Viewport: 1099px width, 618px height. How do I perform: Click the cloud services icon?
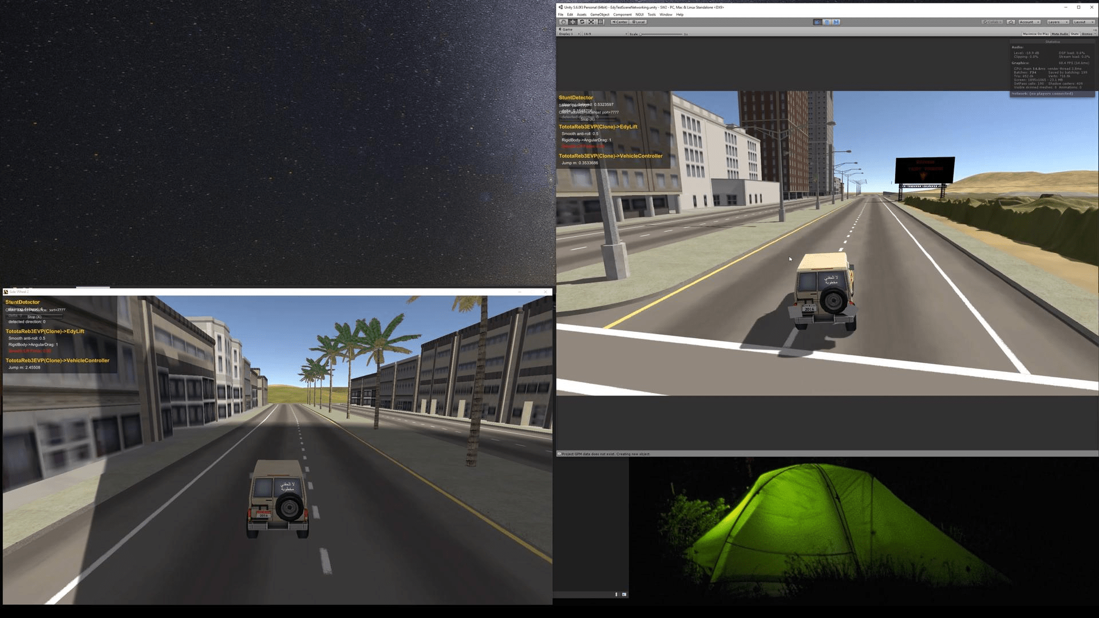pos(1011,22)
